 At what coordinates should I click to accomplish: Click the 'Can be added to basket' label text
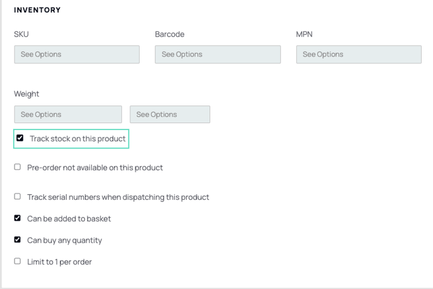[69, 219]
